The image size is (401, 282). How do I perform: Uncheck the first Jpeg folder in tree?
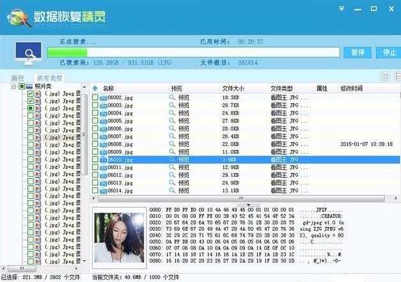tap(31, 94)
